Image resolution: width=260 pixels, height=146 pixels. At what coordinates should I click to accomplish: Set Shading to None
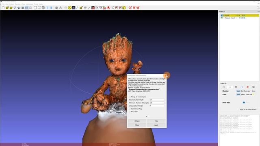(x=253, y=91)
